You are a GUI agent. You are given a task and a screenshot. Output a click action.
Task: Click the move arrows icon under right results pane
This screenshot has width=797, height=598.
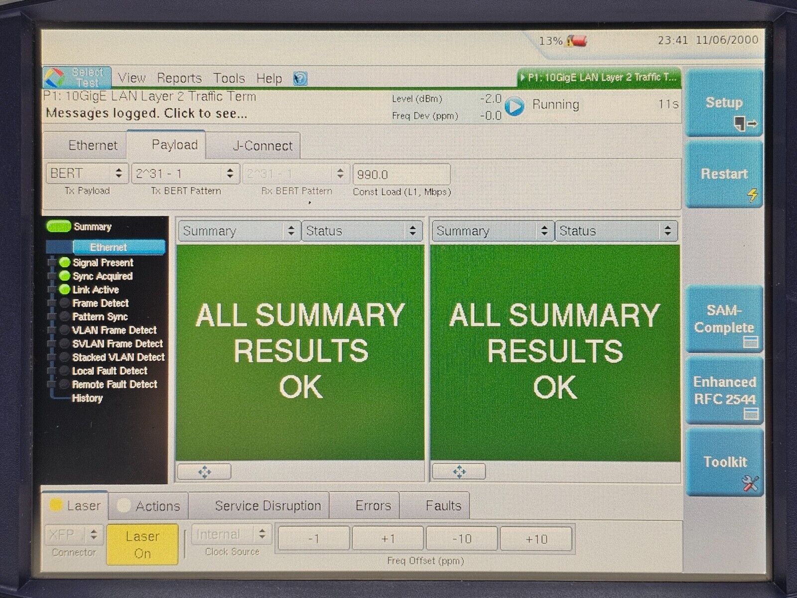[459, 471]
